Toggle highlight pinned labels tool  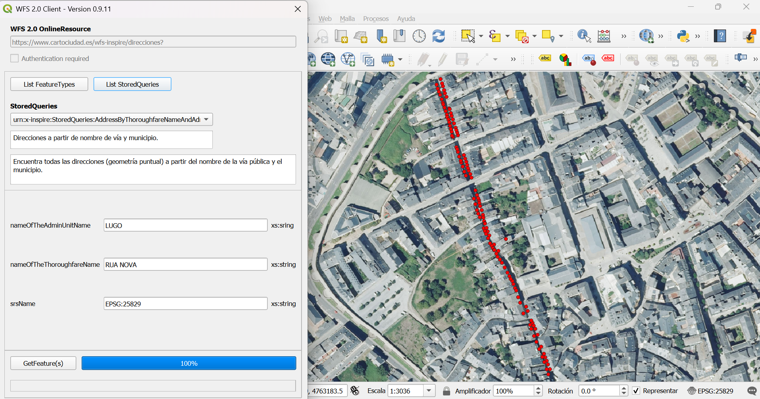point(608,58)
